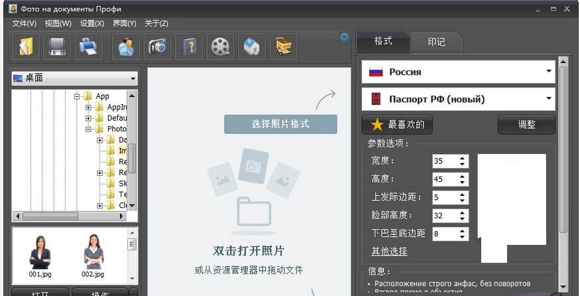Expand the AppIn folder tree node
Image resolution: width=580 pixels, height=296 pixels.
coord(88,108)
